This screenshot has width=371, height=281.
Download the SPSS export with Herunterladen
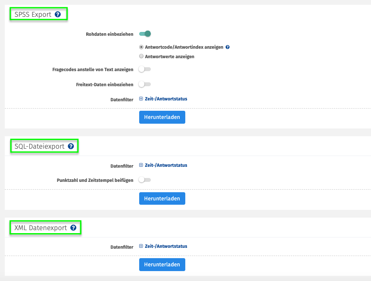(162, 117)
